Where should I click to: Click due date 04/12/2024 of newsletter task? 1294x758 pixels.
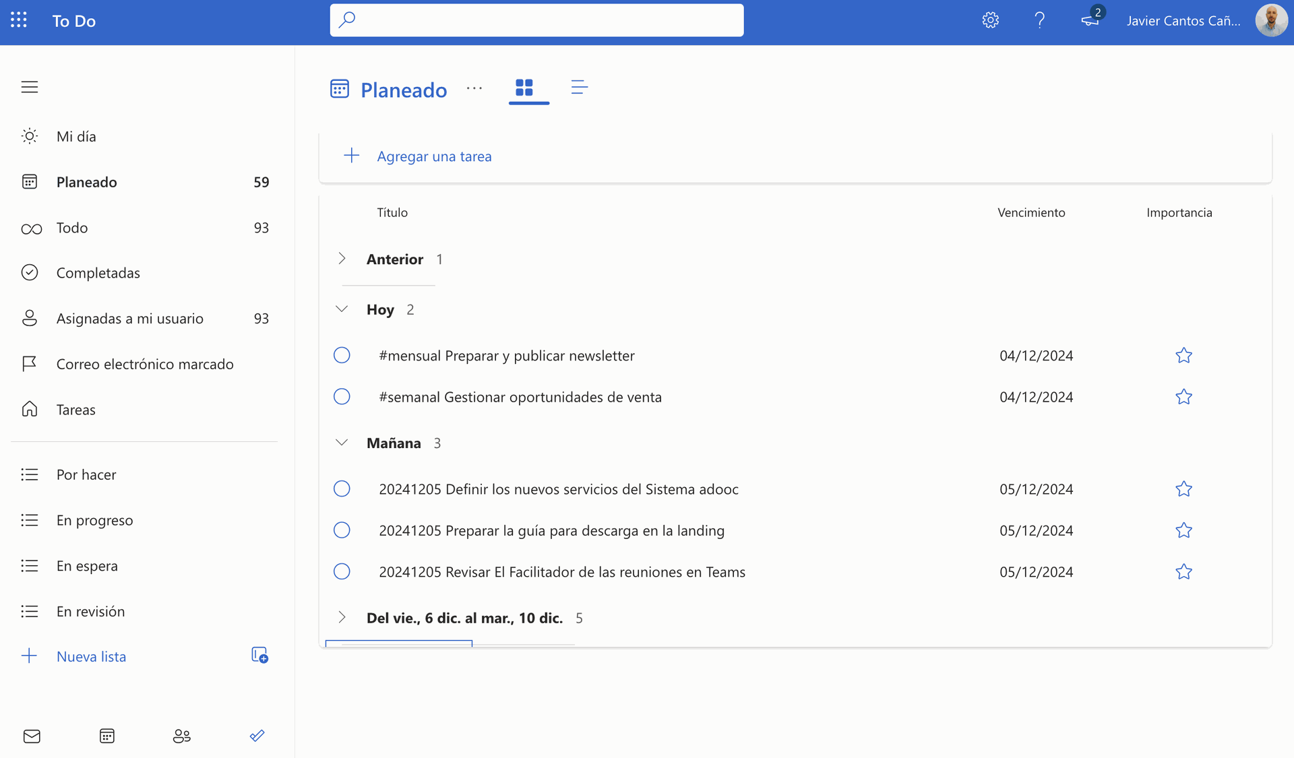click(1037, 356)
